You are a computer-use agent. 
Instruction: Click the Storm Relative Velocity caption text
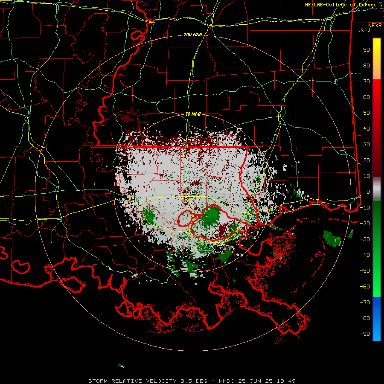coord(192,381)
